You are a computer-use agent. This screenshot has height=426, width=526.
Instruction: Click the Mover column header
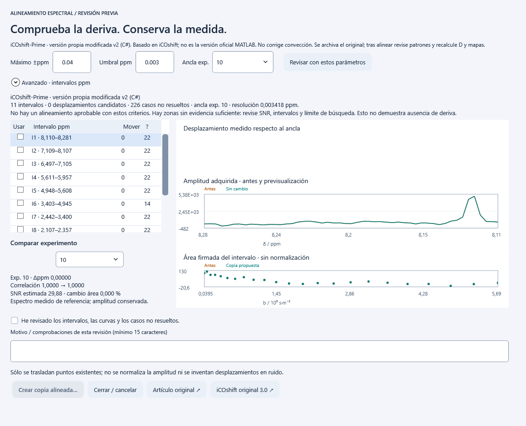(x=131, y=126)
